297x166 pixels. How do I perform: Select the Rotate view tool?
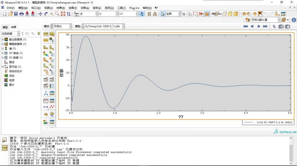click(x=46, y=14)
